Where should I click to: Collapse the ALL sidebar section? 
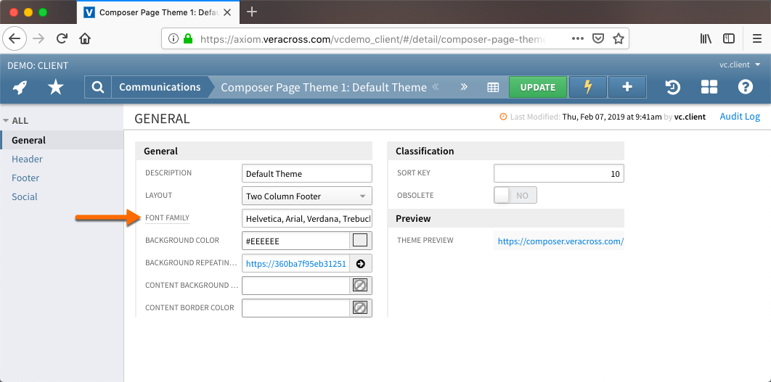tap(16, 121)
